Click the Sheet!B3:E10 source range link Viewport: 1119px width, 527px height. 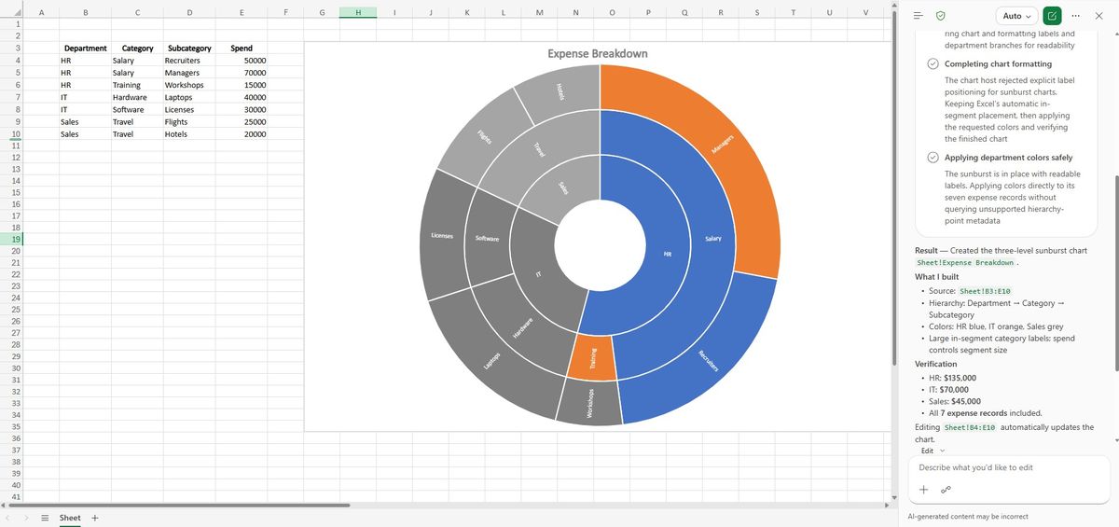coord(985,291)
